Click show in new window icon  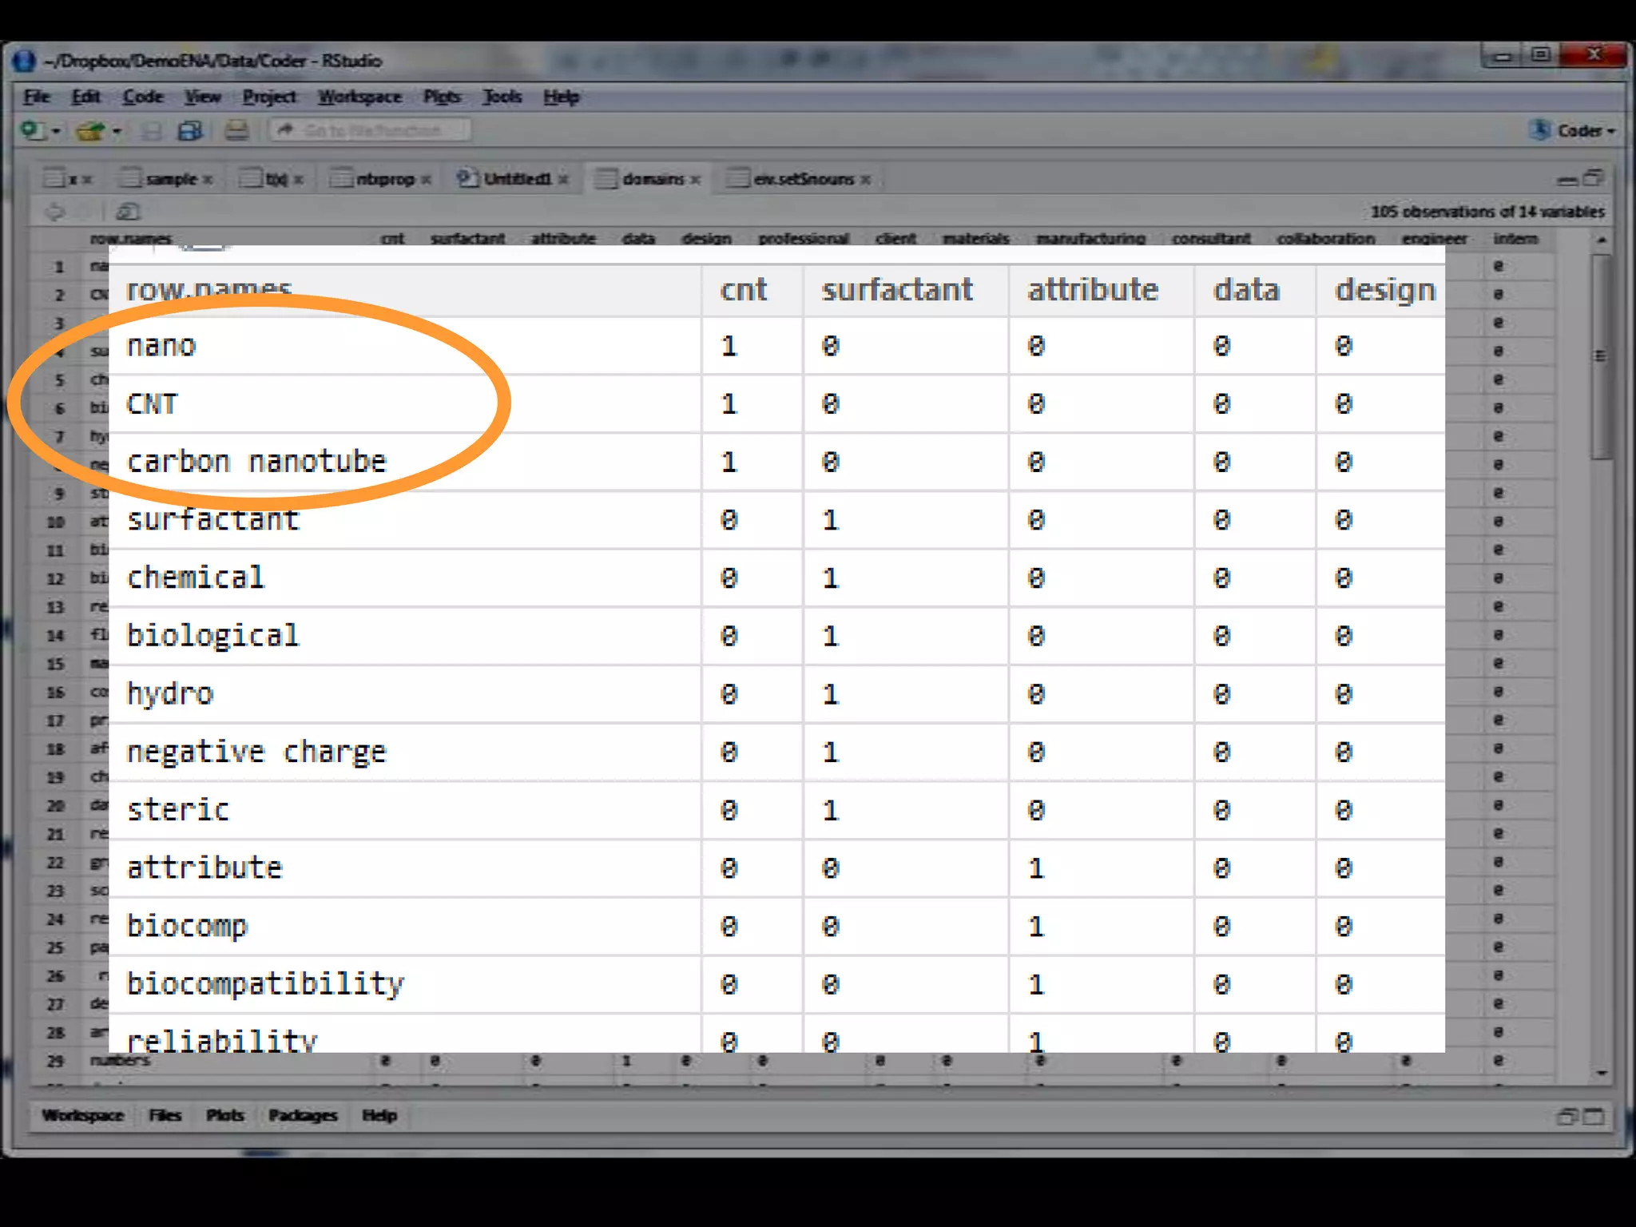[x=128, y=212]
